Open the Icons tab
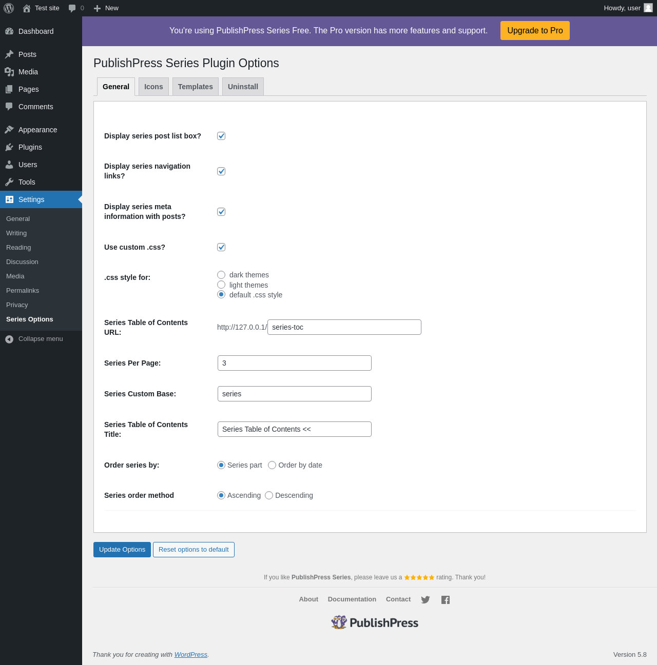Screen dimensions: 657x665 point(153,87)
